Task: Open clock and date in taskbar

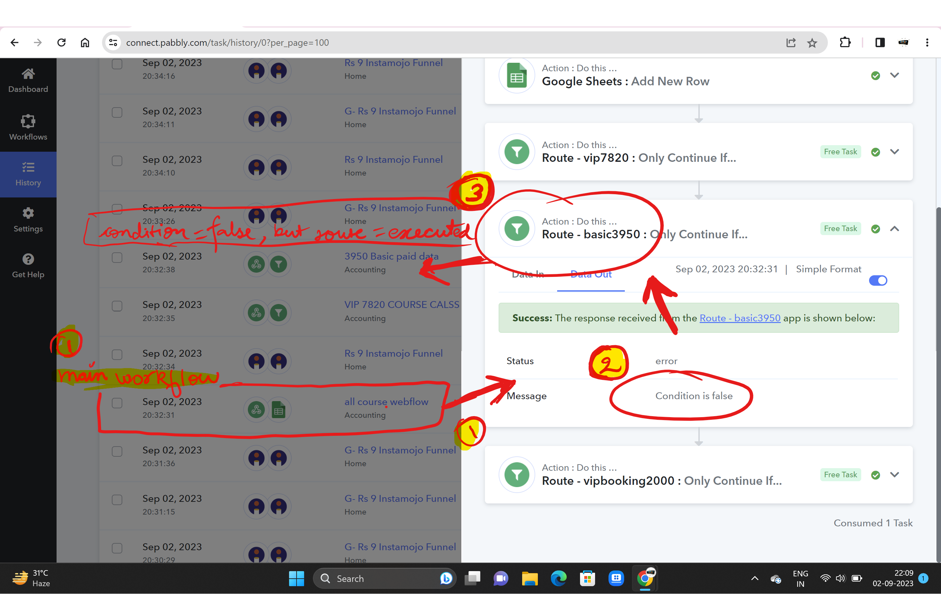Action: (x=893, y=579)
